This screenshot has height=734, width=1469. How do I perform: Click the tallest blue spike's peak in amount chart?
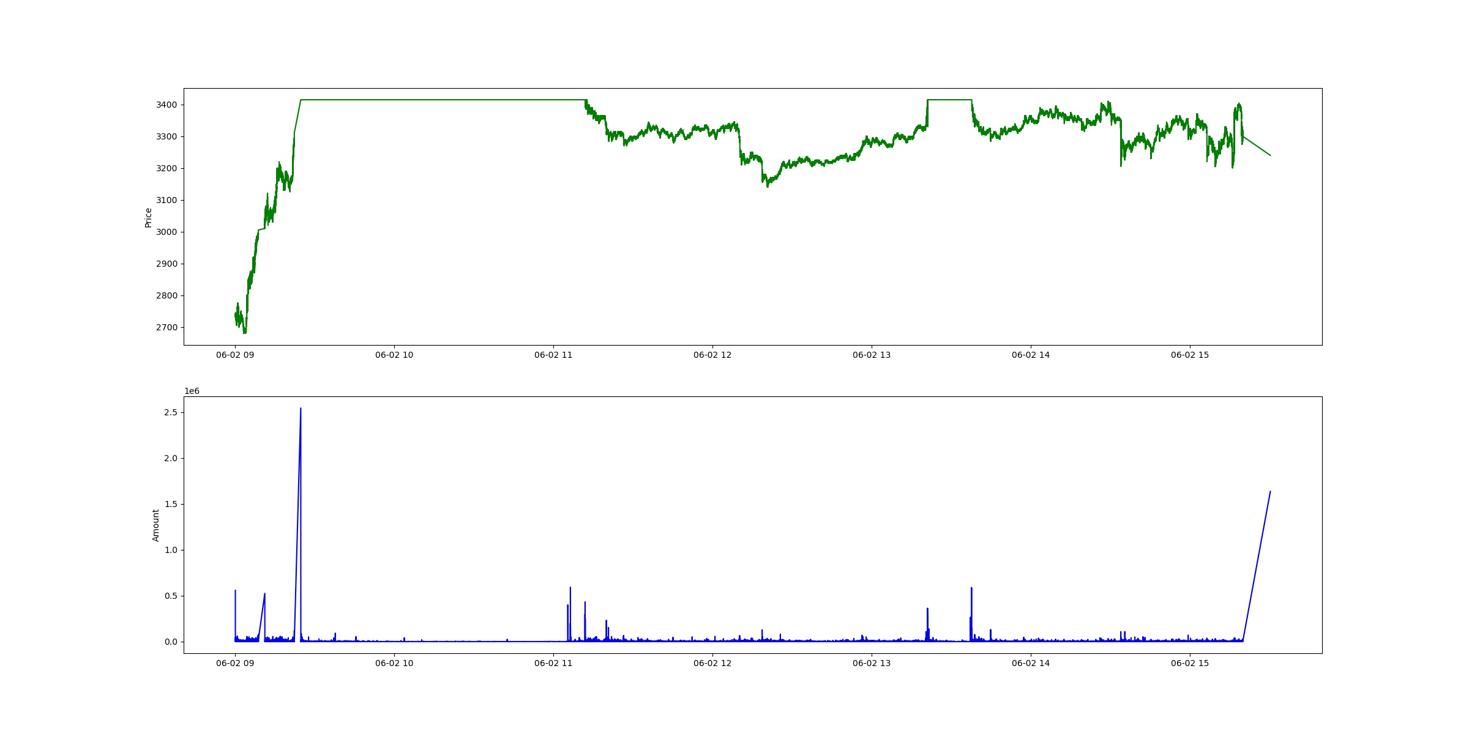[301, 409]
